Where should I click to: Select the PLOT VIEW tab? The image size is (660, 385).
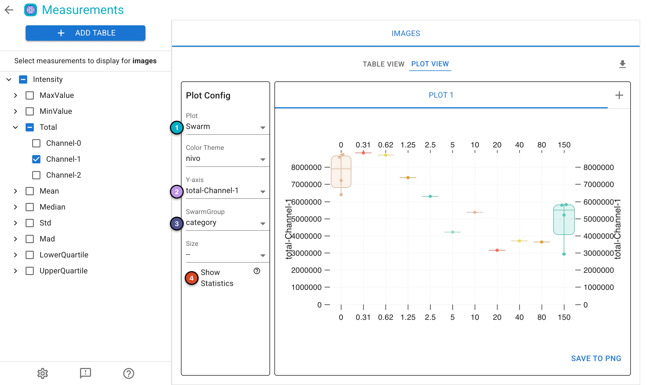(430, 64)
